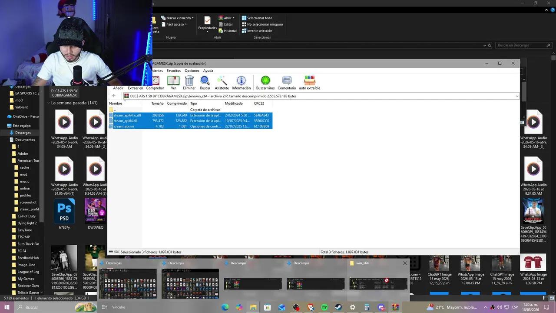Screen dimensions: 556x313
Task: Go up one folder in WinRAR
Action: pos(114,96)
